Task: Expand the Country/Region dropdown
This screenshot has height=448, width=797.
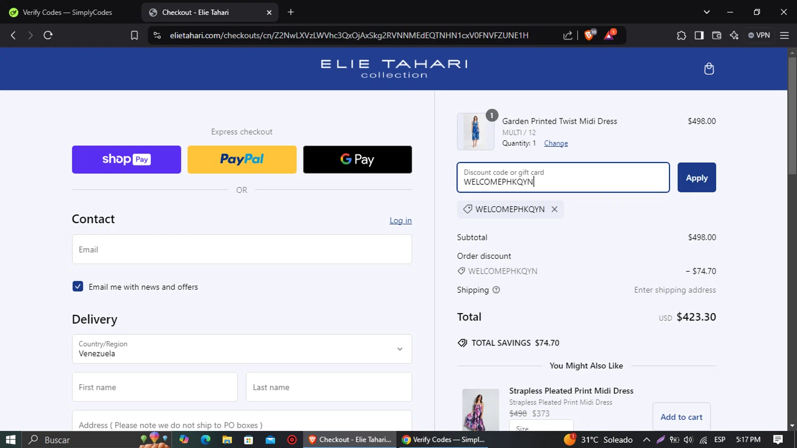Action: 242,349
